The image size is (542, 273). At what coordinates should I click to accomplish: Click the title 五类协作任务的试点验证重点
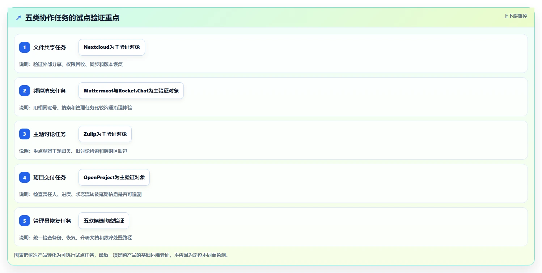point(72,18)
